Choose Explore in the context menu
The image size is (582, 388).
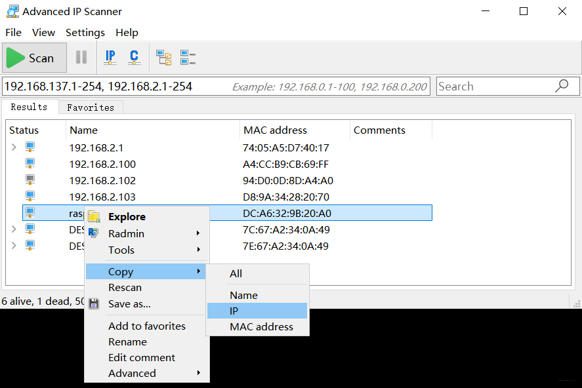147,217
